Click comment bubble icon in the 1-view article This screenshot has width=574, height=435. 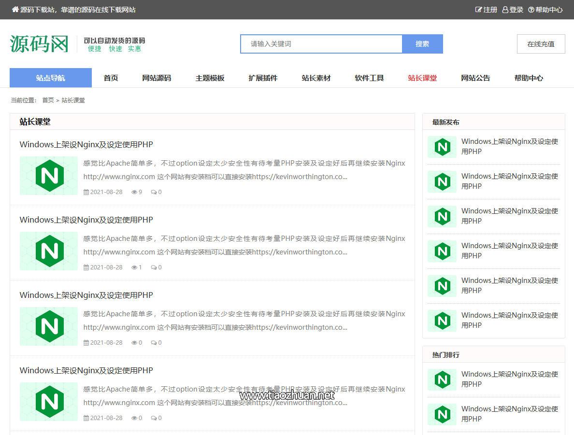[x=154, y=267]
